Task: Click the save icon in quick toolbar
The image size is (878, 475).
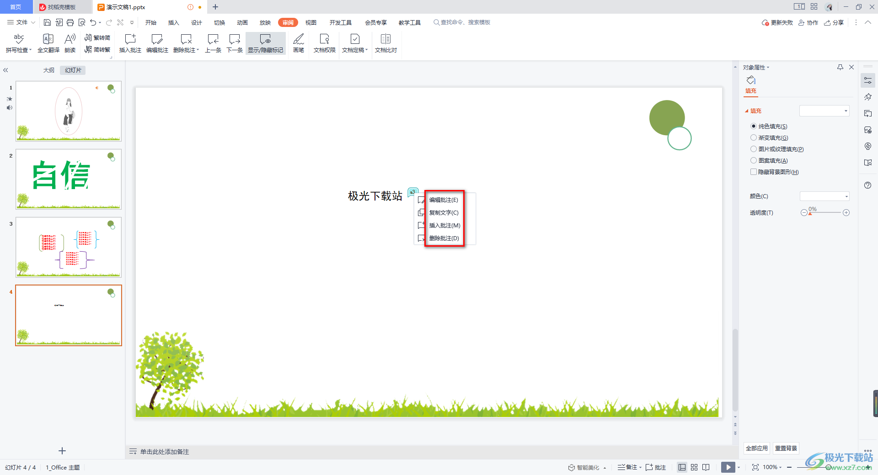Action: click(47, 22)
